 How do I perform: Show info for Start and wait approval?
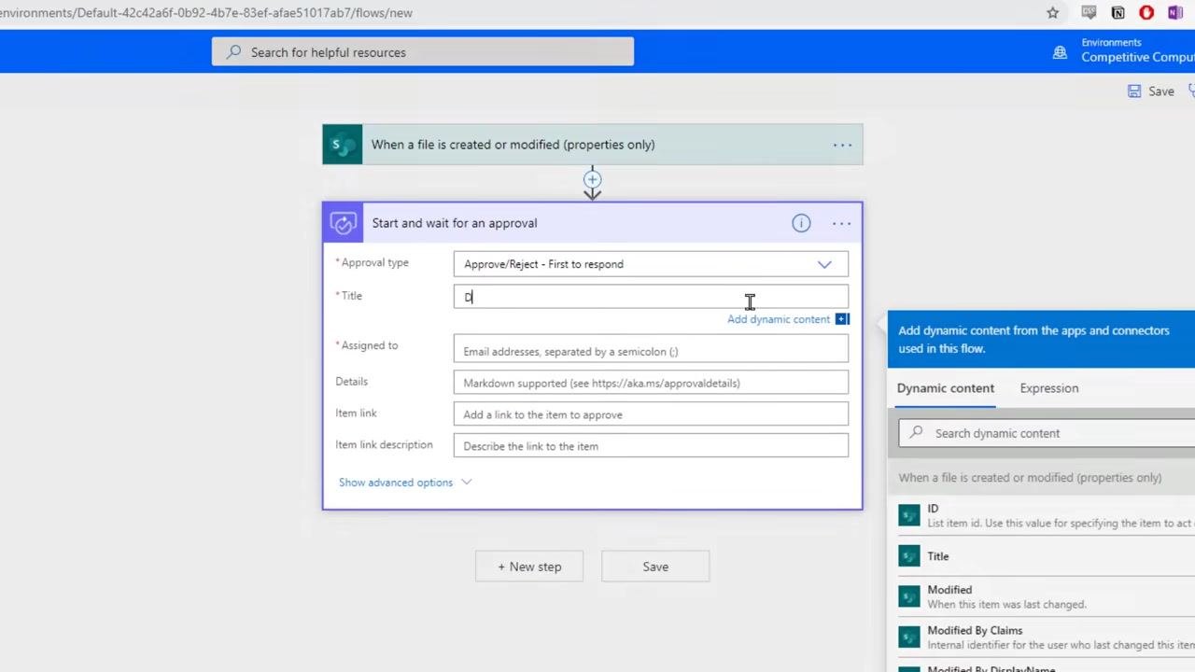coord(801,223)
